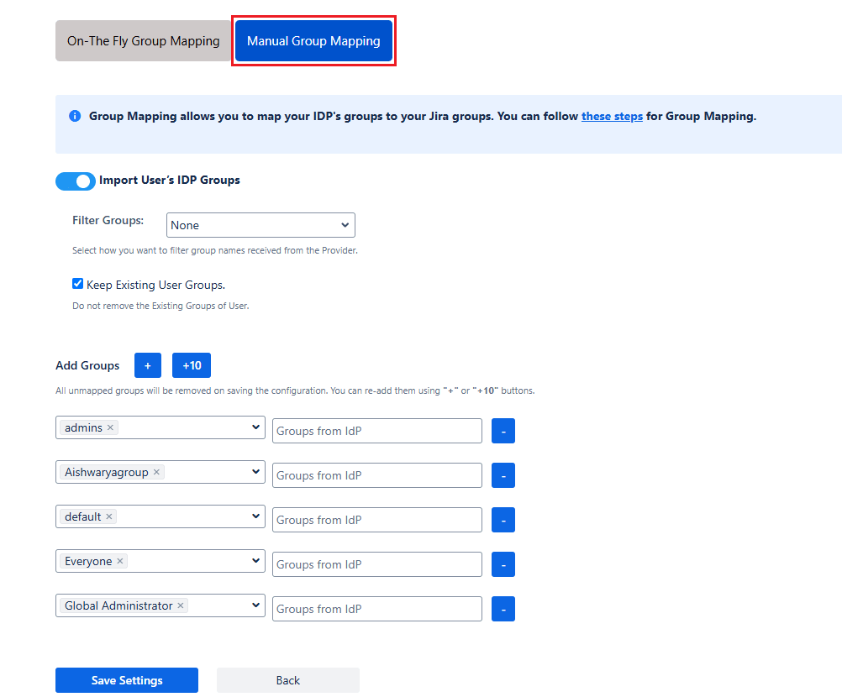Remove the Global Administrator tag

pos(181,605)
